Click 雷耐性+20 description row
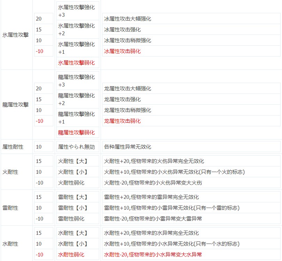The image size is (282, 261). pos(191,197)
